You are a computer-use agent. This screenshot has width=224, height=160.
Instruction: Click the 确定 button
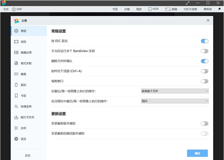click(x=197, y=153)
